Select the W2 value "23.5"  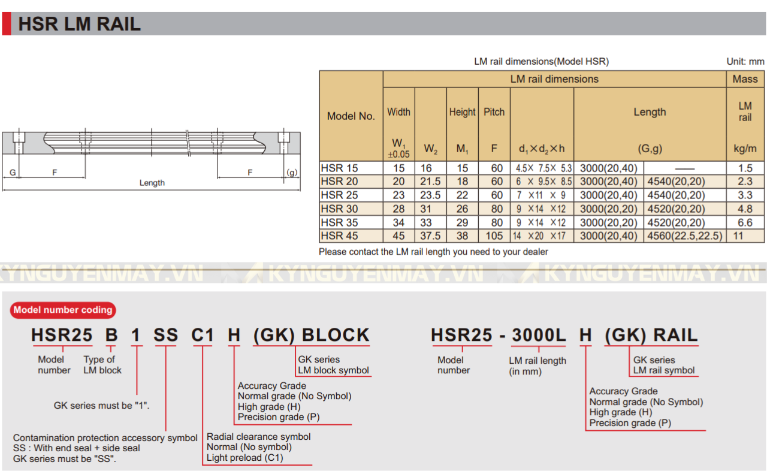click(431, 195)
